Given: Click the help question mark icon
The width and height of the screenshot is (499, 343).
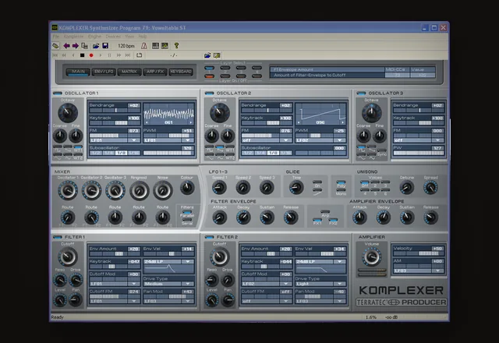Looking at the screenshot, I should (176, 46).
